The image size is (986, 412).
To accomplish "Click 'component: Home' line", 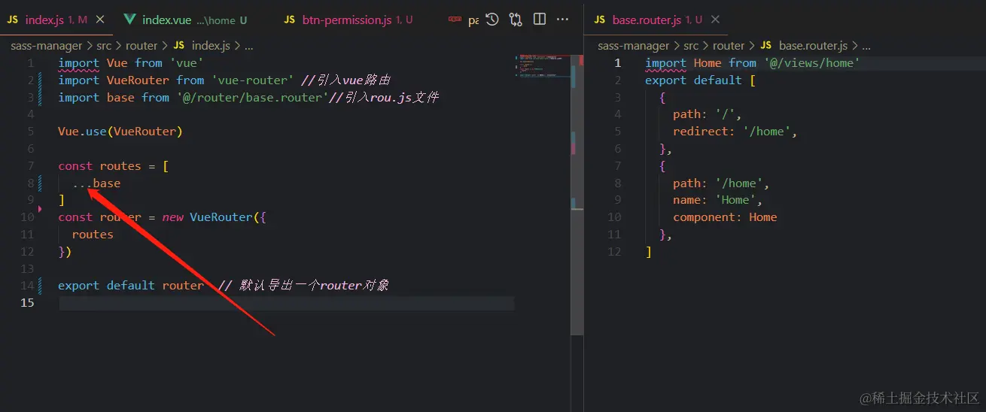I will 725,217.
